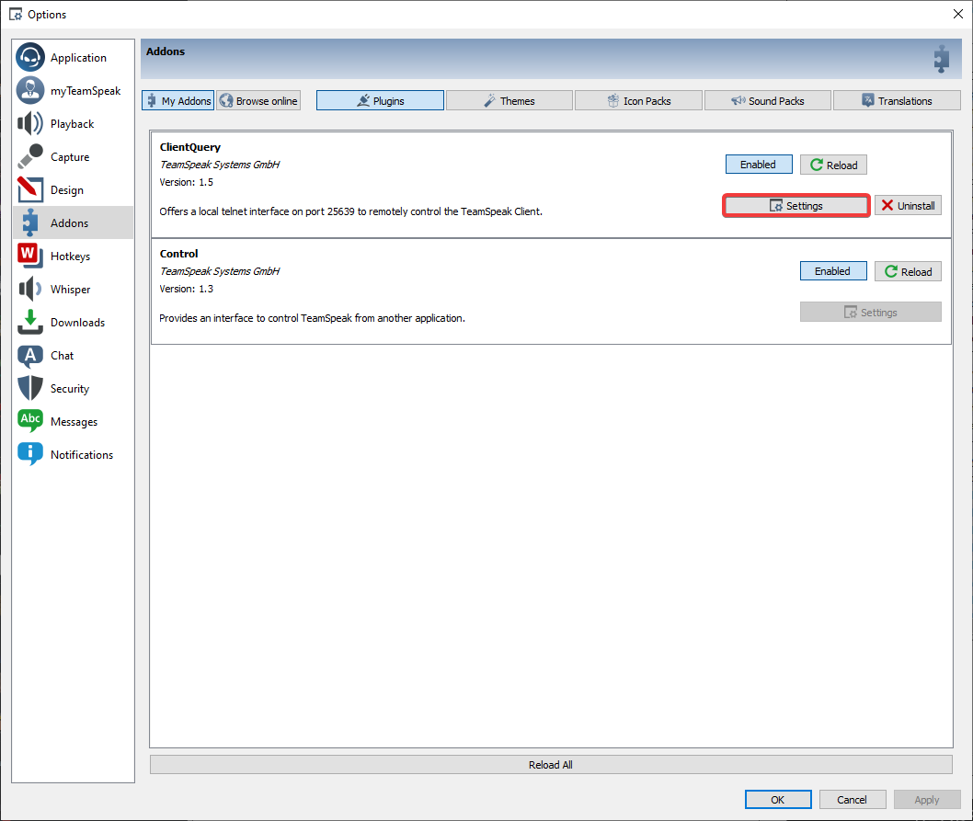Screen dimensions: 973x821
Task: Click Reload All button
Action: [x=550, y=765]
